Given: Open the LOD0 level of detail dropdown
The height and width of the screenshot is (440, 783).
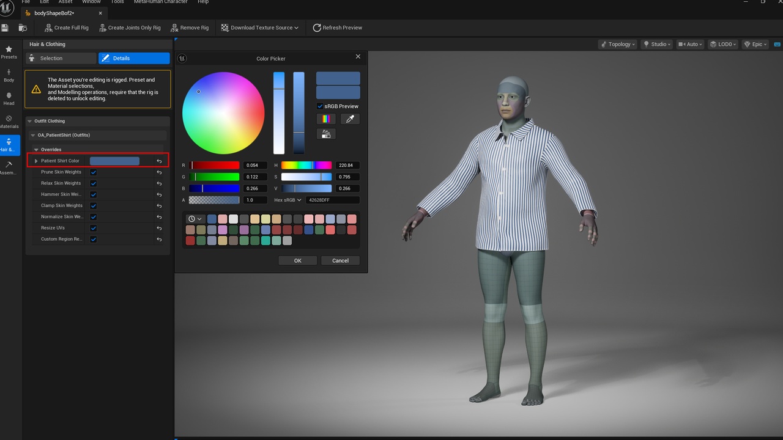Looking at the screenshot, I should (x=723, y=44).
